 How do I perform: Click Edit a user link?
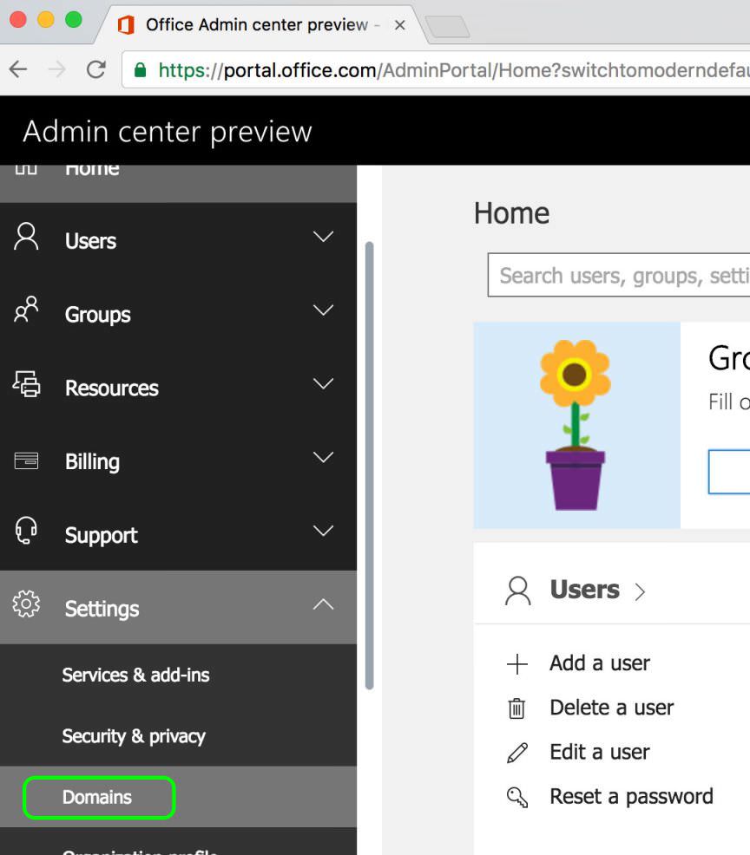point(599,753)
